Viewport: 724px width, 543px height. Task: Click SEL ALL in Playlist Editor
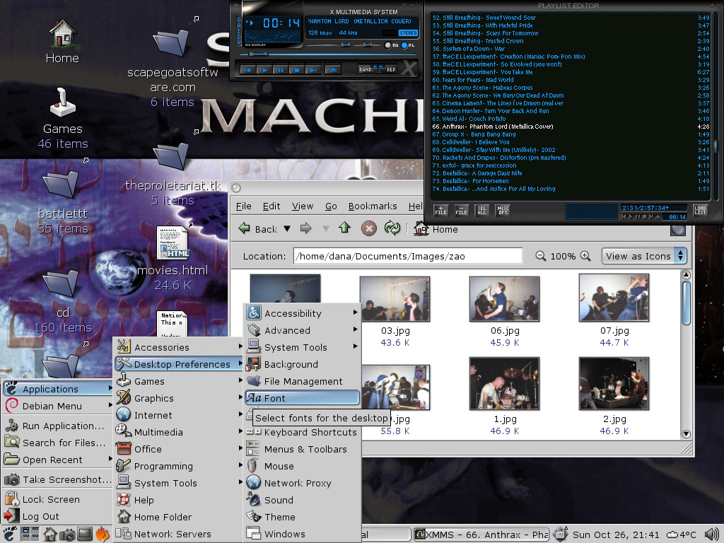coord(481,211)
